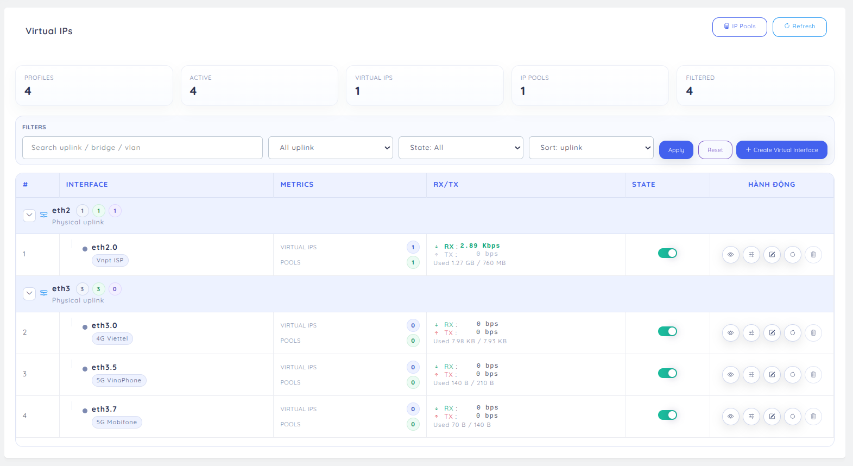Screen dimensions: 853x466
Task: Click the eth3 uplink network icon
Action: coord(44,293)
